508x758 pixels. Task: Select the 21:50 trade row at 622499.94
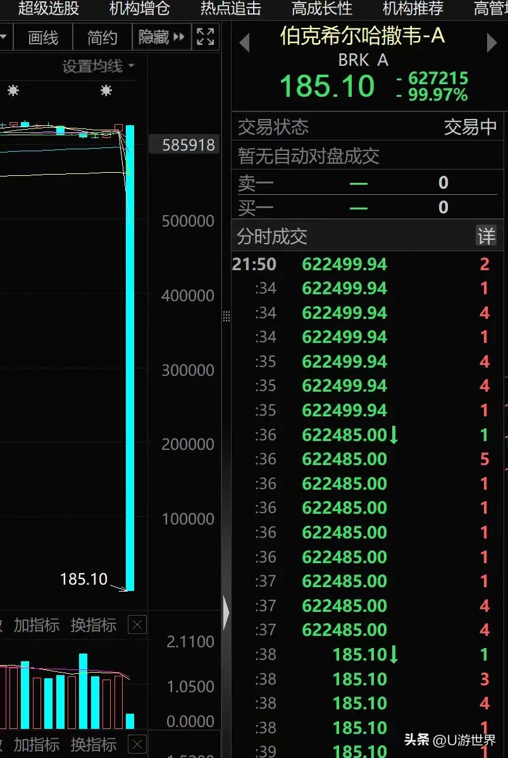[x=368, y=264]
